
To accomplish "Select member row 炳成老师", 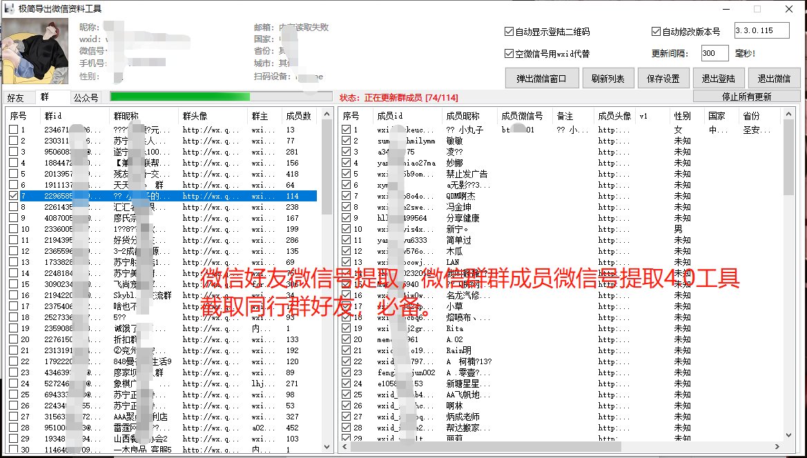I will click(561, 417).
